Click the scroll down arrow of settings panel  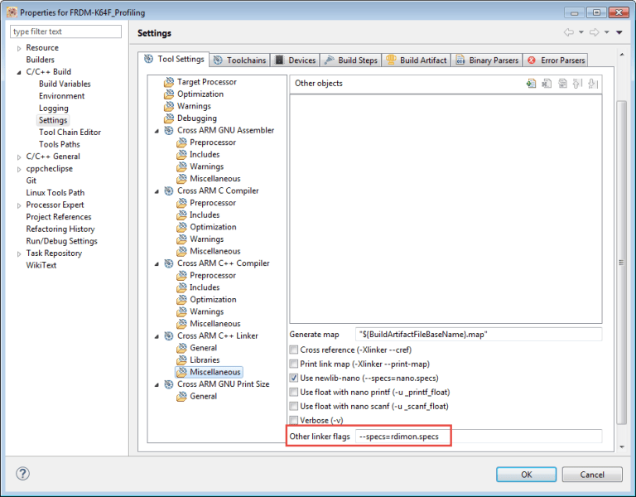click(x=621, y=447)
